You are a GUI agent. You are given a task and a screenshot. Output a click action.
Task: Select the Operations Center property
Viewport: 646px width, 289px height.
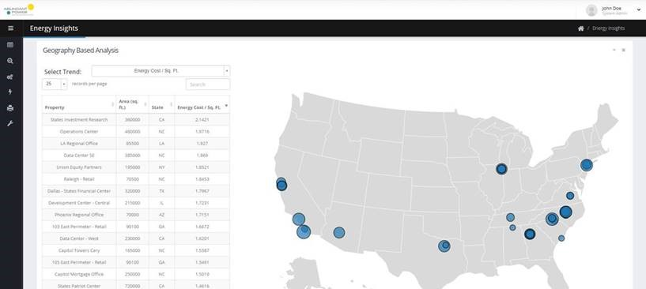[79, 131]
